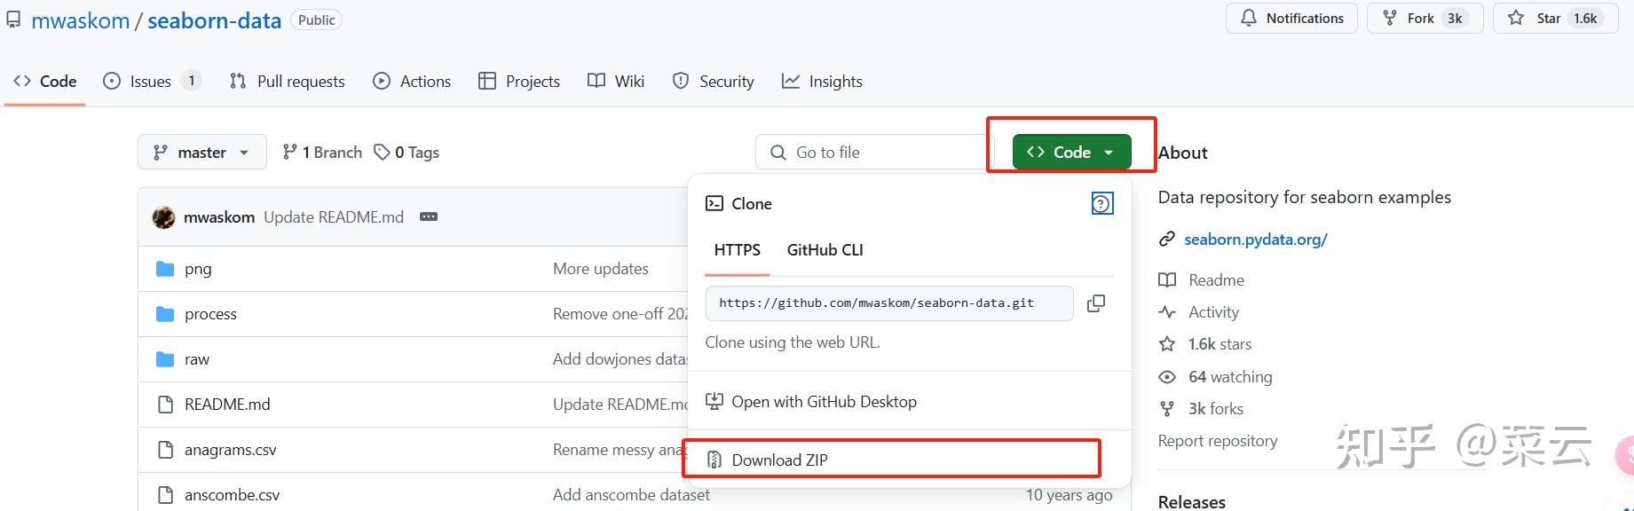The width and height of the screenshot is (1634, 511).
Task: Click the Notifications bell button
Action: tap(1291, 19)
